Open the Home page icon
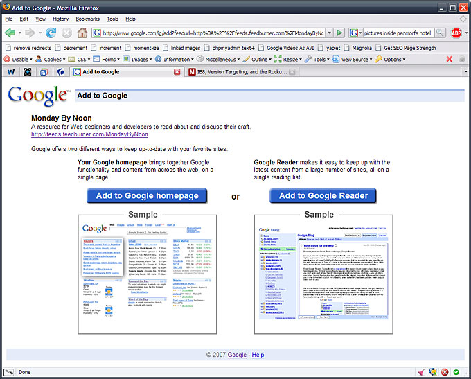Image resolution: width=471 pixels, height=379 pixels. point(82,33)
